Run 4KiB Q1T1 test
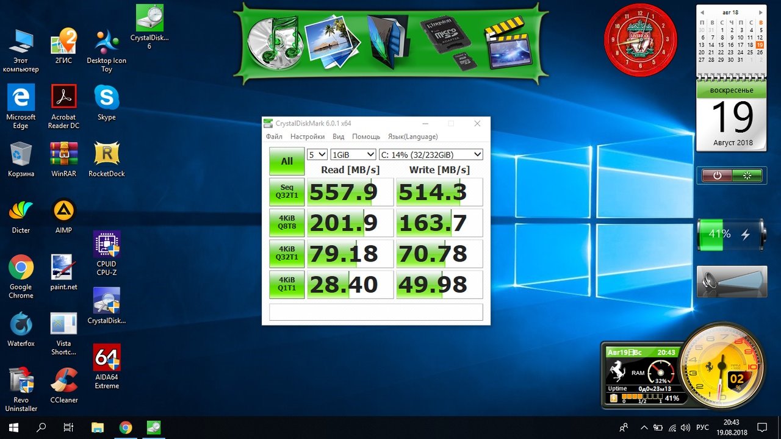This screenshot has width=781, height=439. coord(287,284)
